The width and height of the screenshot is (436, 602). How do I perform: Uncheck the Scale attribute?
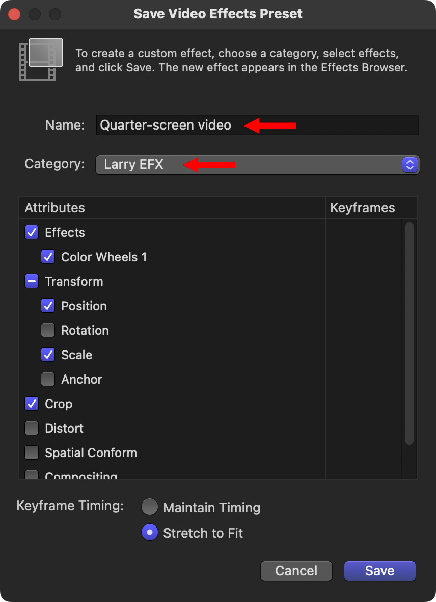click(x=48, y=355)
